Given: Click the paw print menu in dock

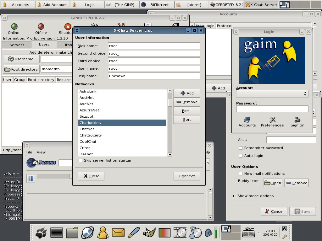Looking at the screenshot, I should pyautogui.click(x=42, y=233).
